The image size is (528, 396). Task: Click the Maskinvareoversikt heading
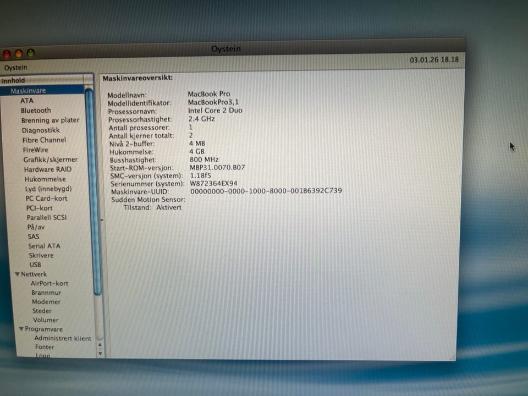[137, 78]
